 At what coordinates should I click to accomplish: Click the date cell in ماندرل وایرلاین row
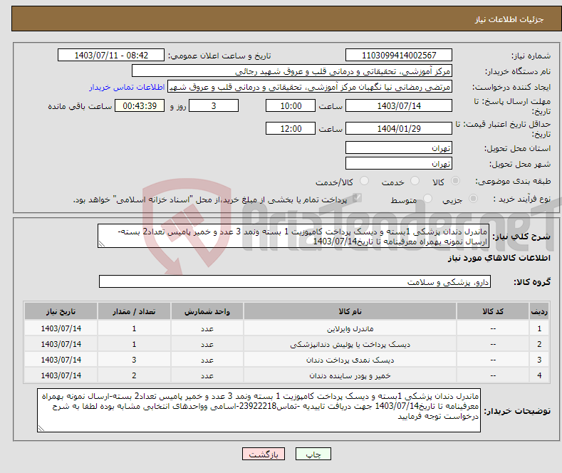point(61,328)
